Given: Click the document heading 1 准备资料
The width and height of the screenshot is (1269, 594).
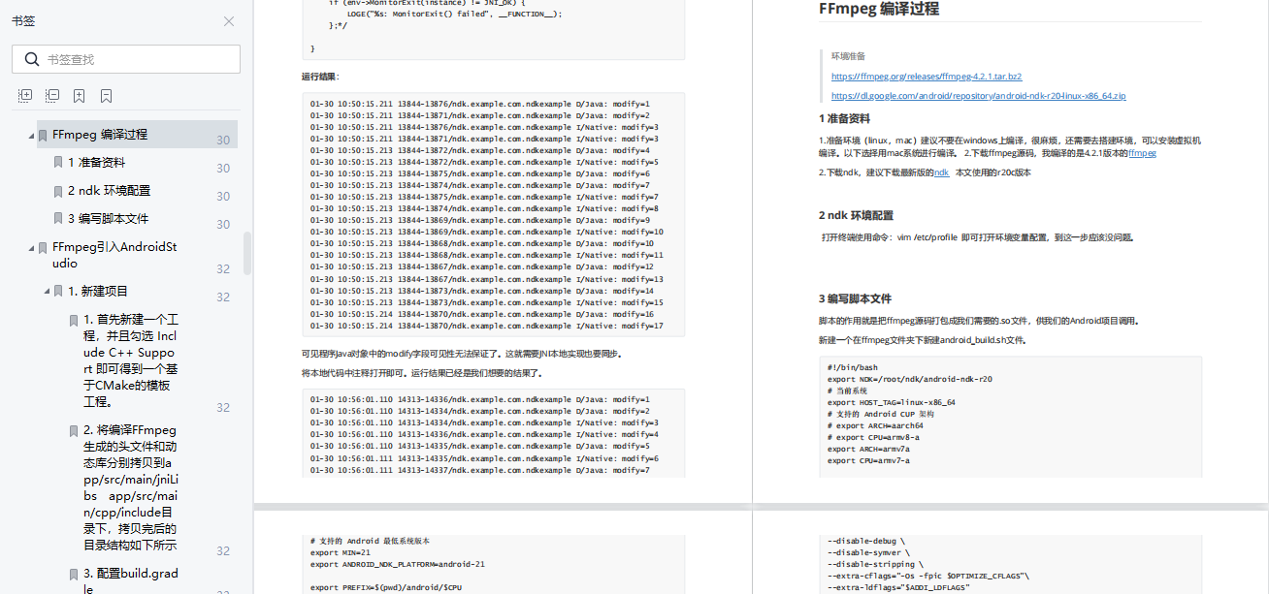Looking at the screenshot, I should coord(844,119).
